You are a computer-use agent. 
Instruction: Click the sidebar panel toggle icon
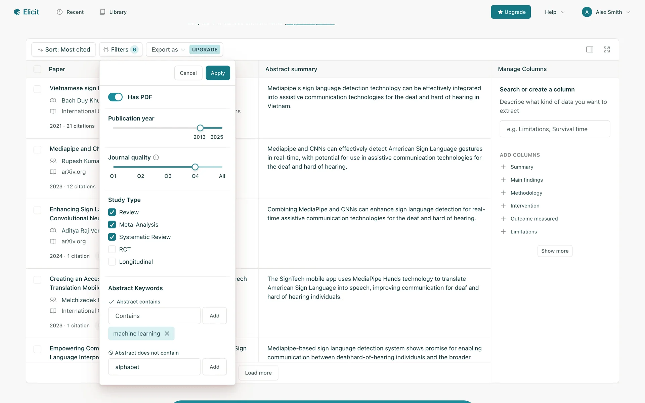click(590, 50)
